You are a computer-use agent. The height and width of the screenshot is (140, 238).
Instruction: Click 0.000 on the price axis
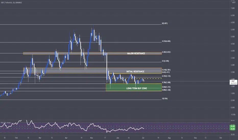tap(233, 108)
